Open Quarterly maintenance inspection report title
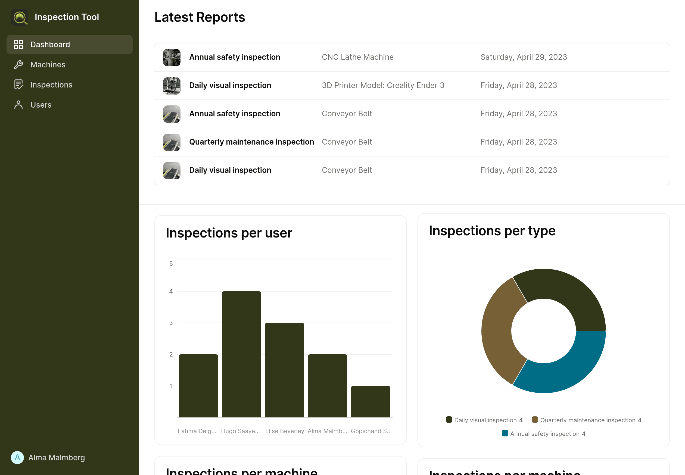The height and width of the screenshot is (475, 685). pos(251,142)
